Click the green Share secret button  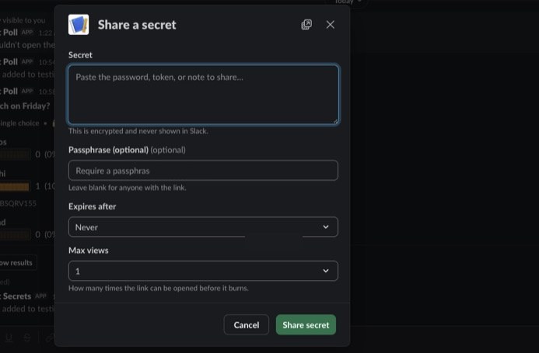click(x=306, y=325)
